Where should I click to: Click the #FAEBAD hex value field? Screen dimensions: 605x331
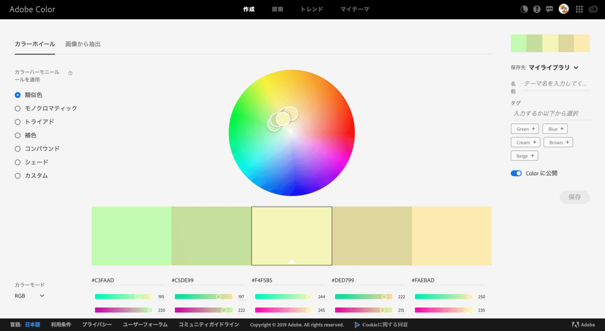click(x=448, y=280)
